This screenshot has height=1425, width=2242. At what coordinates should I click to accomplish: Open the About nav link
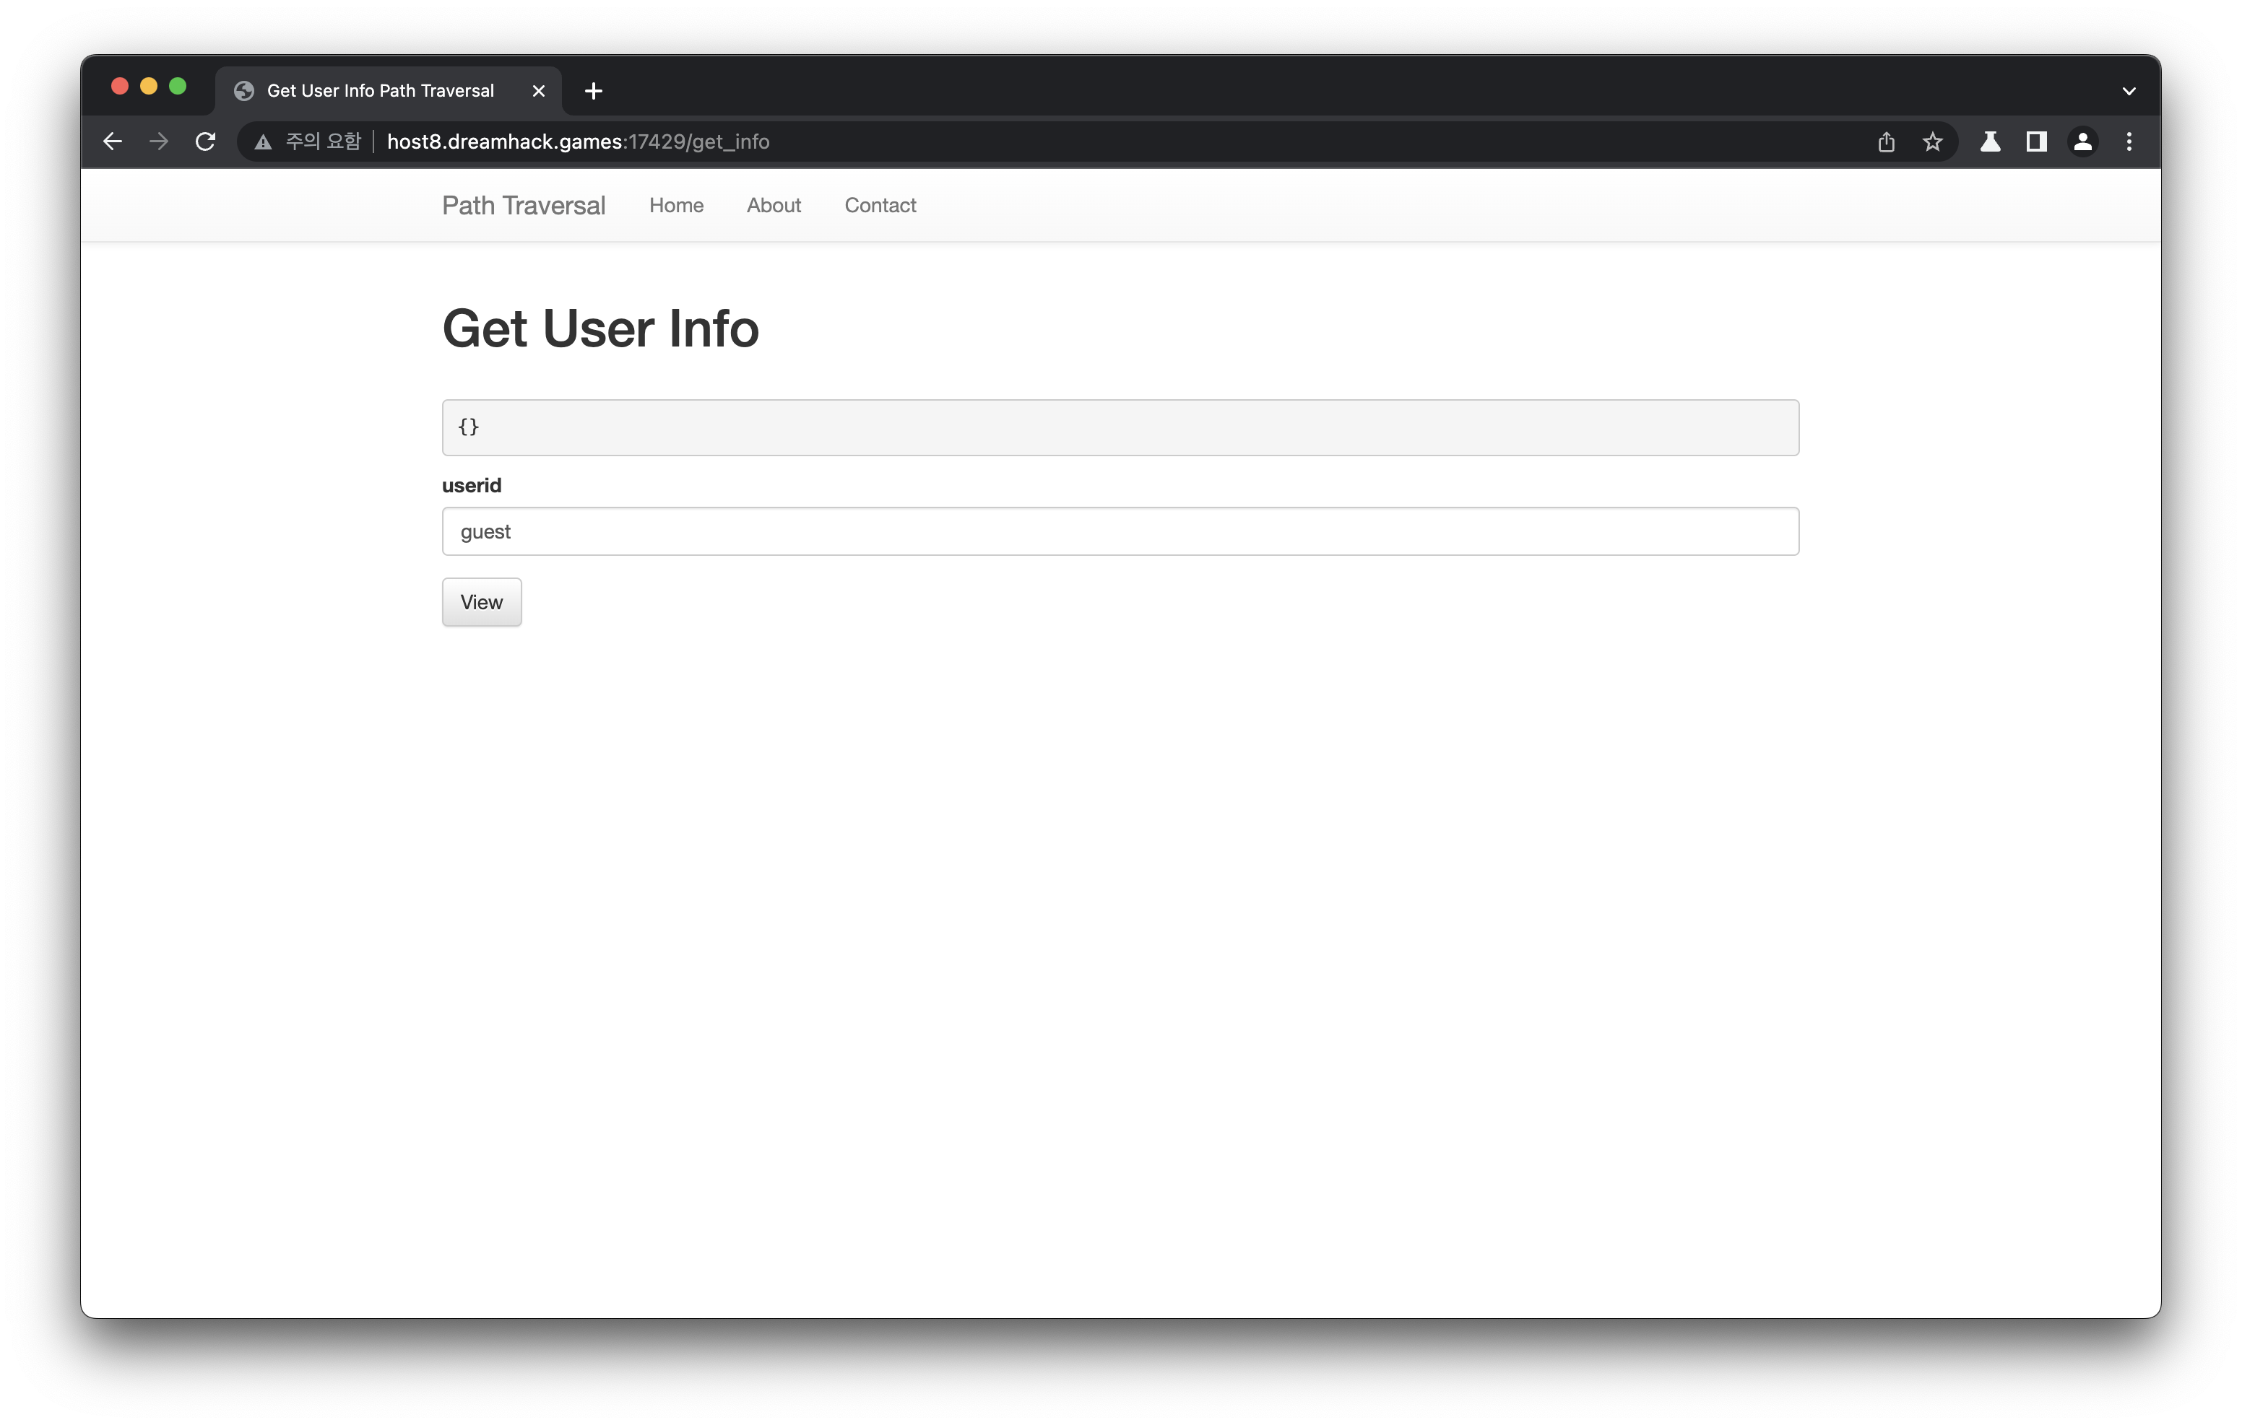[x=773, y=206]
